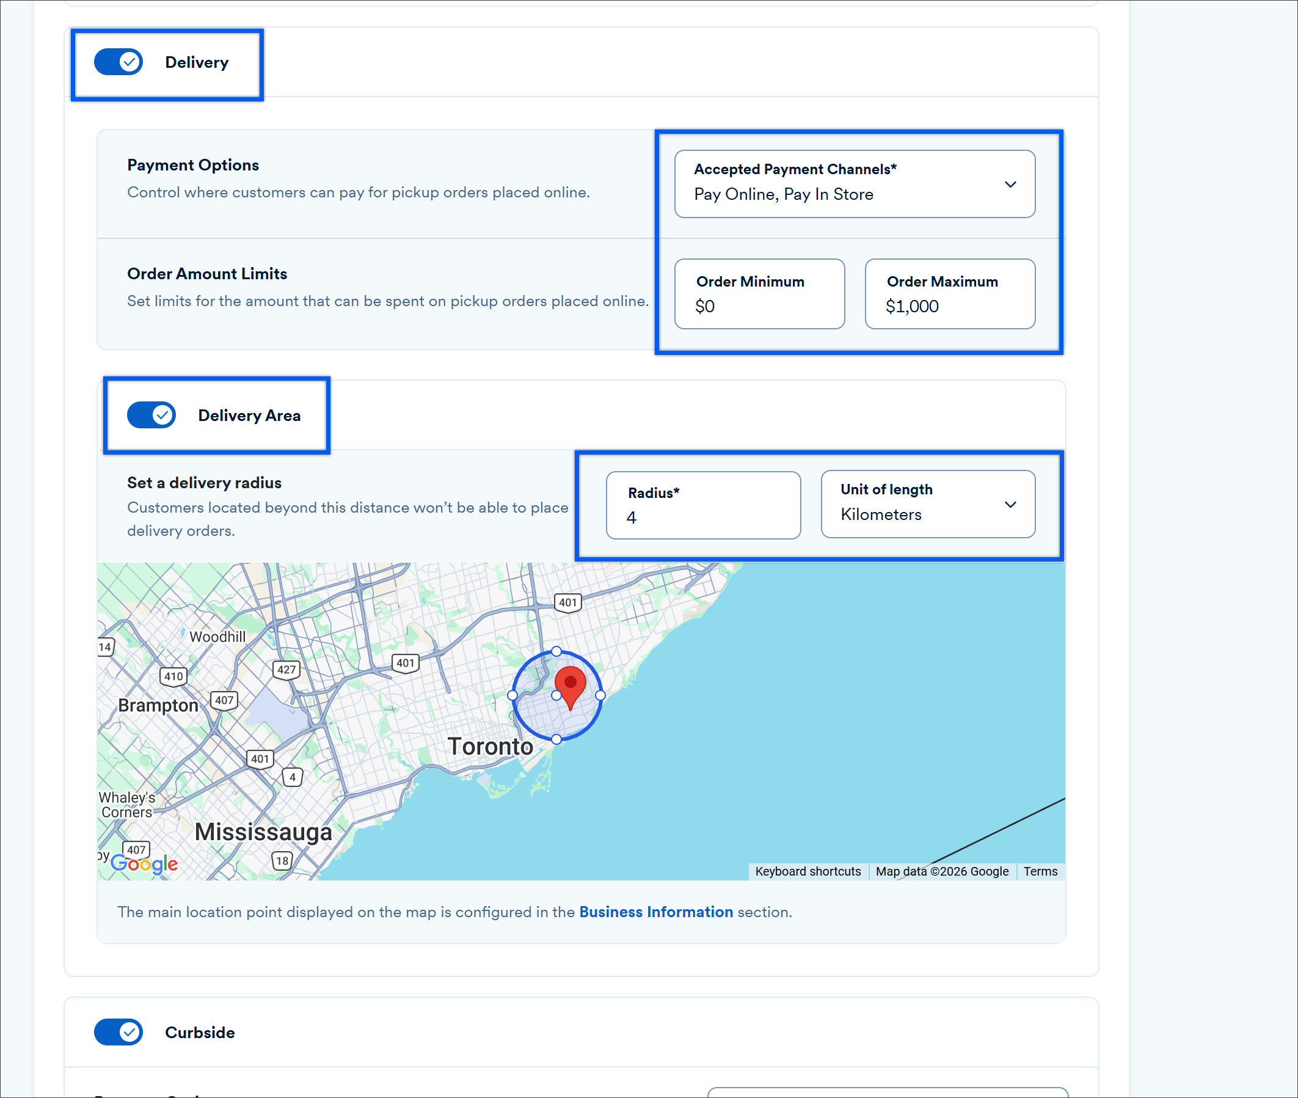Image resolution: width=1298 pixels, height=1098 pixels.
Task: Click the Woodhill label on map
Action: click(217, 637)
